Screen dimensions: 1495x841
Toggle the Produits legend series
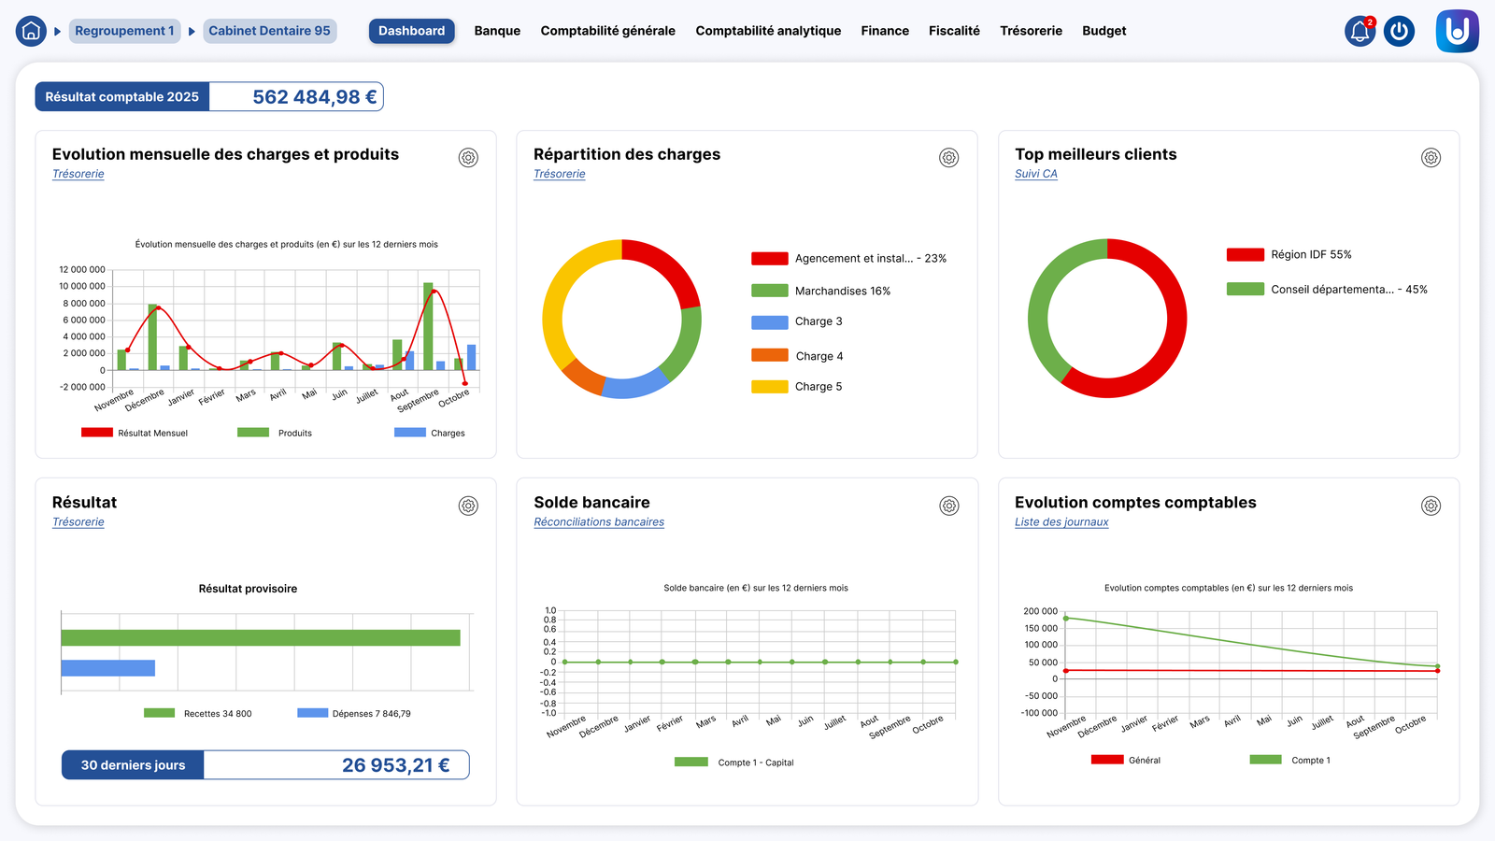tap(275, 433)
